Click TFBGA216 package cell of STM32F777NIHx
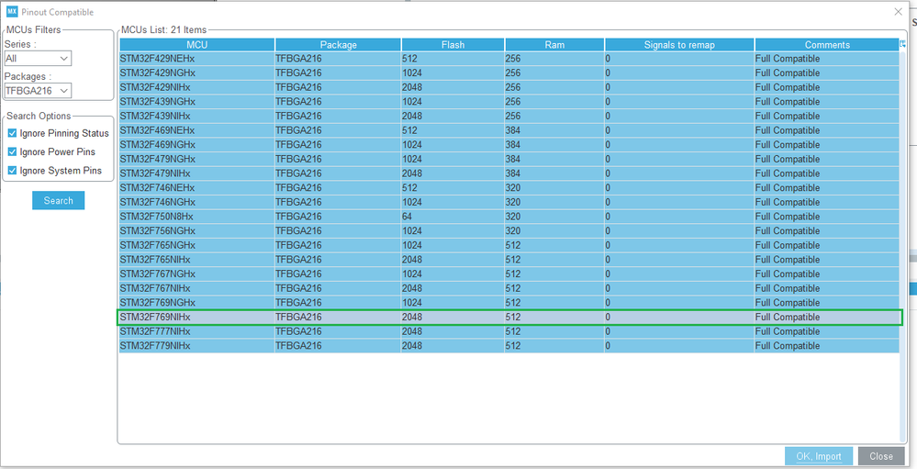The image size is (917, 469). click(298, 331)
